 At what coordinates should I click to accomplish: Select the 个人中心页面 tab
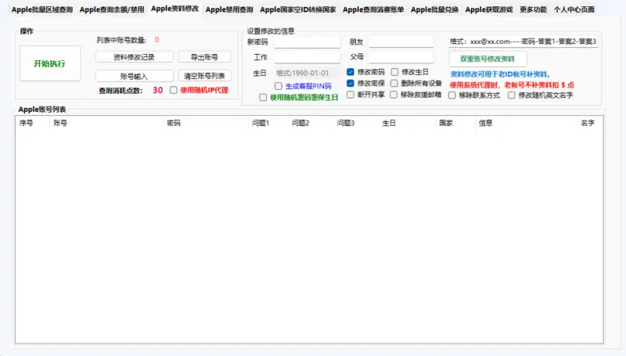click(574, 10)
